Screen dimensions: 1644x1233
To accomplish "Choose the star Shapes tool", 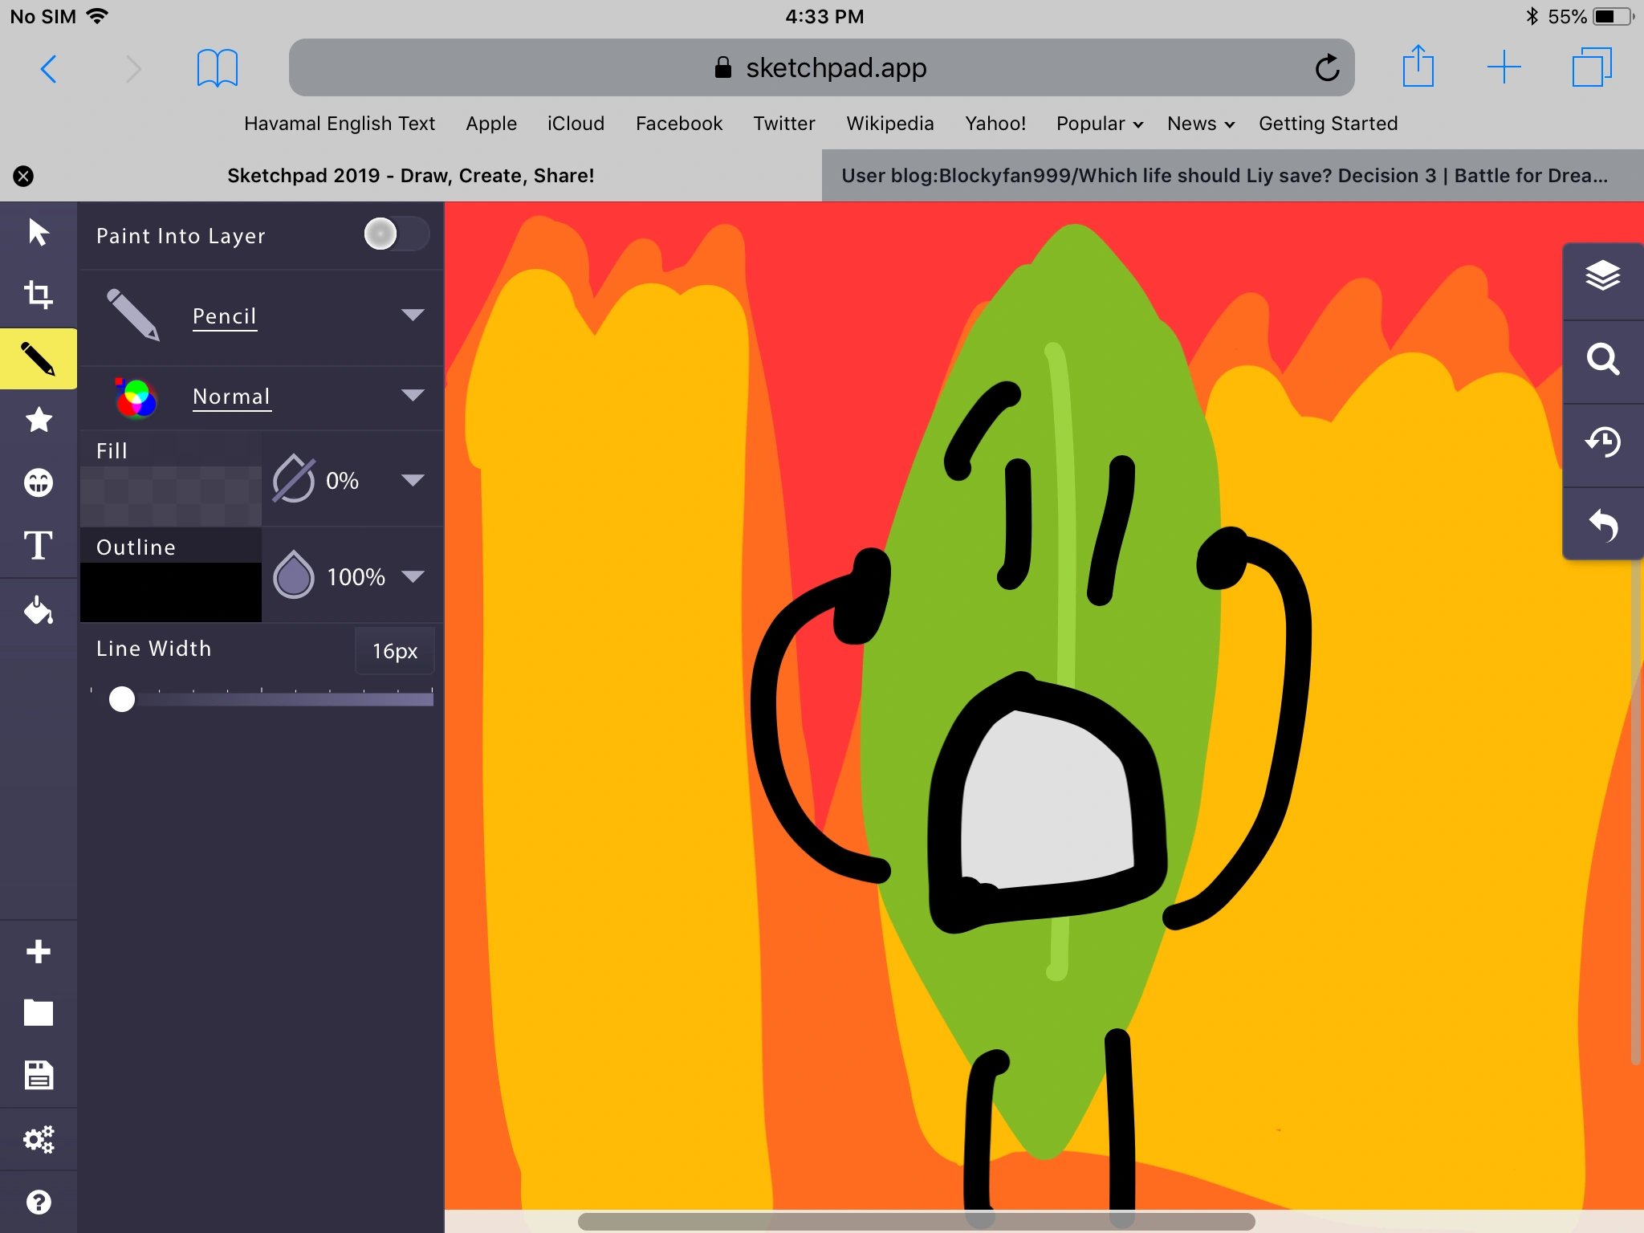I will [38, 420].
